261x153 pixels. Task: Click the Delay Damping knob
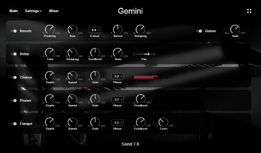(x=72, y=53)
